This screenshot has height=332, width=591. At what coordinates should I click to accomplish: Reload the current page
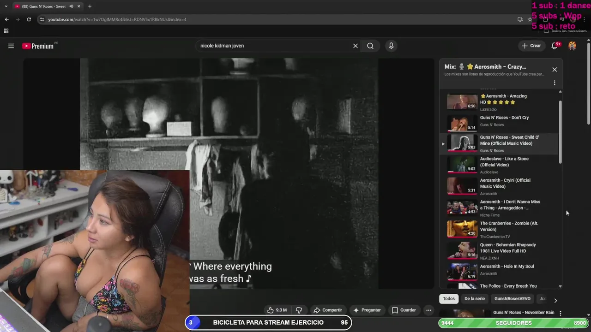(x=29, y=19)
